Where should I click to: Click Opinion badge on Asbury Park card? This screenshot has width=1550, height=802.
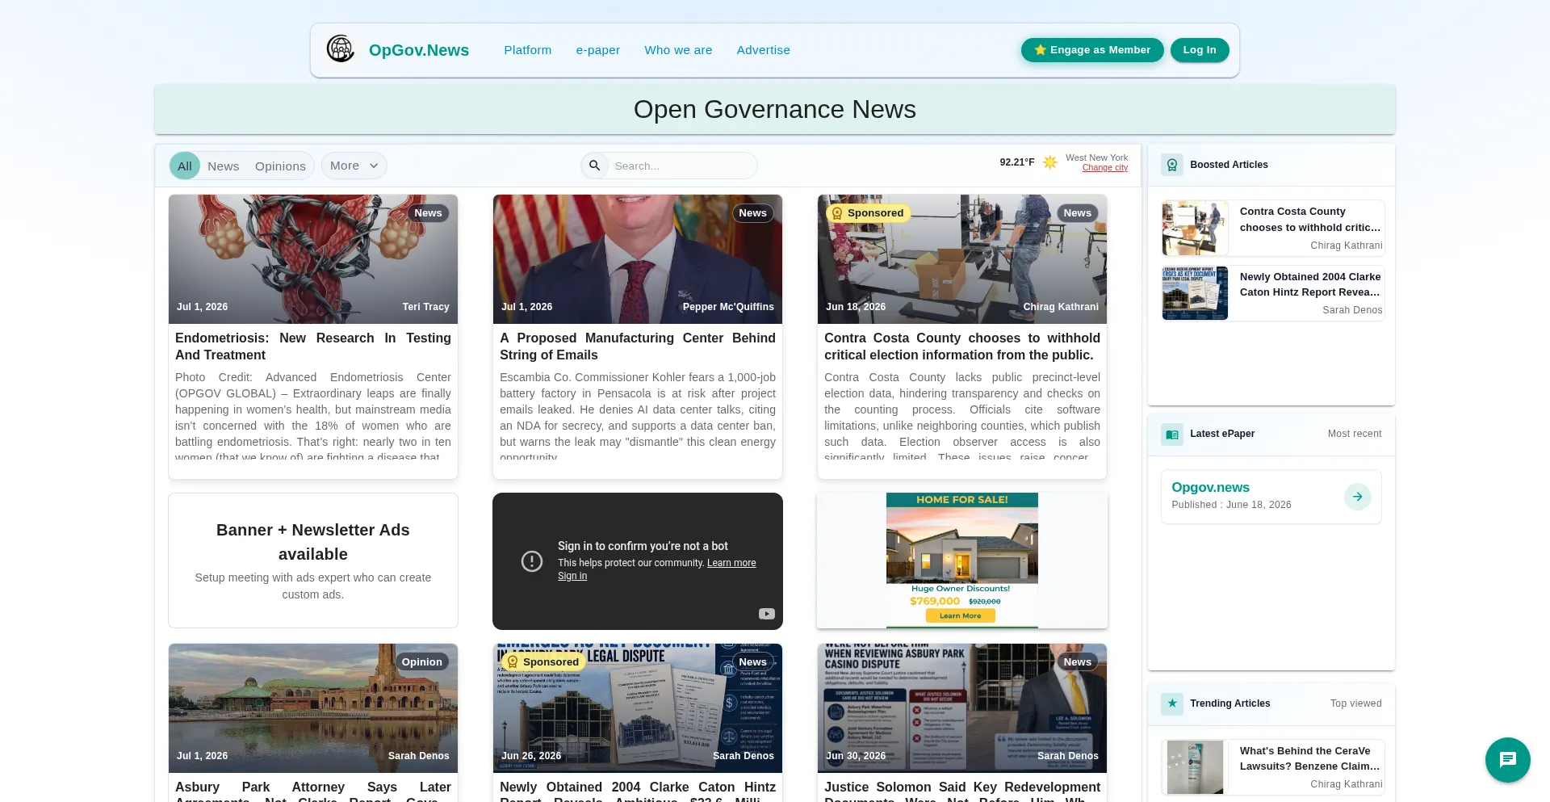click(422, 662)
